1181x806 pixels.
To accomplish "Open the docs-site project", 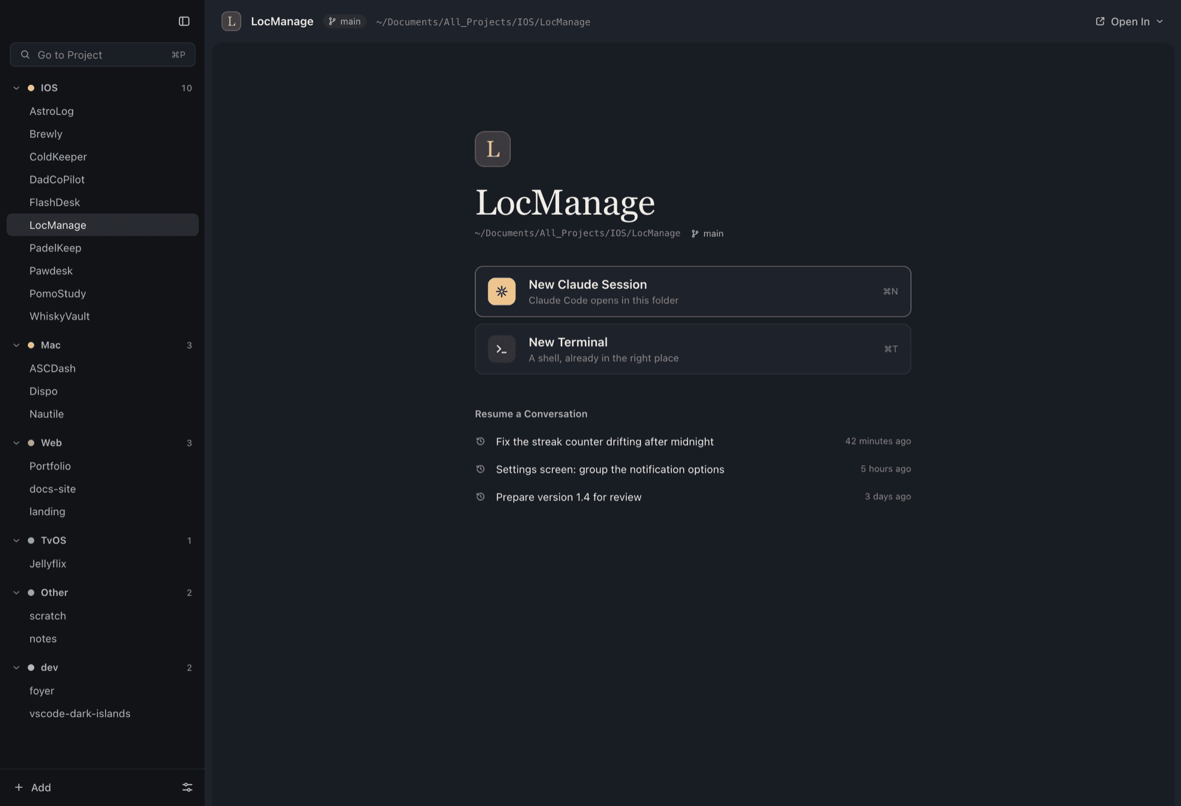I will coord(103,489).
